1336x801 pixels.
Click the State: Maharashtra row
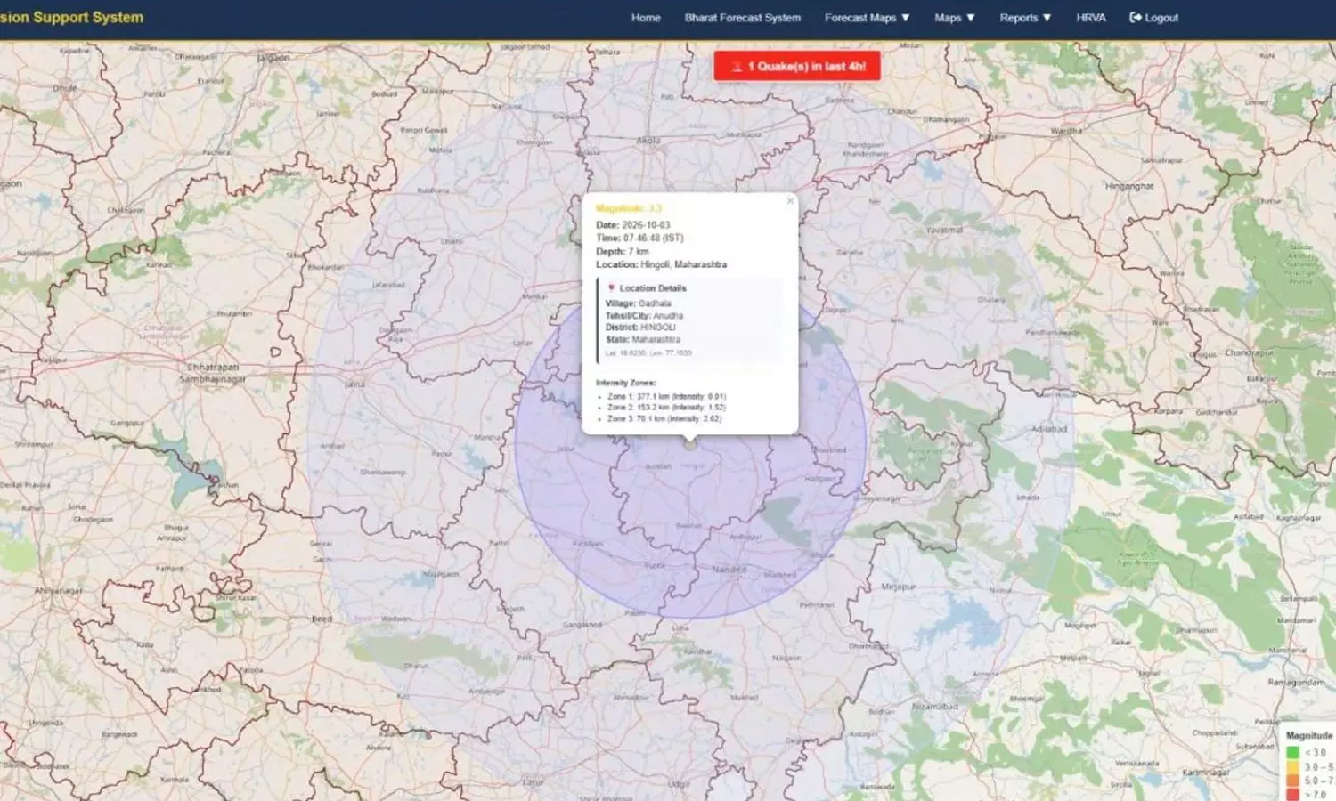(643, 339)
